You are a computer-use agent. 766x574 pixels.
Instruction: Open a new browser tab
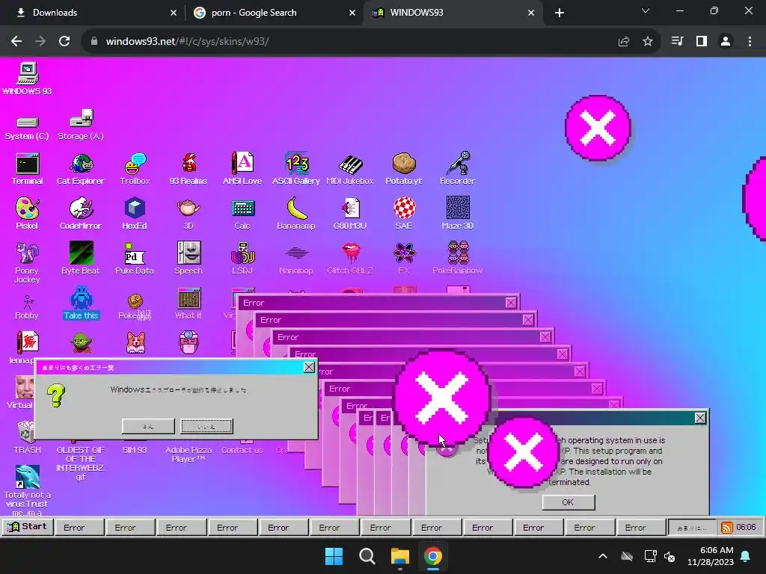(x=560, y=13)
